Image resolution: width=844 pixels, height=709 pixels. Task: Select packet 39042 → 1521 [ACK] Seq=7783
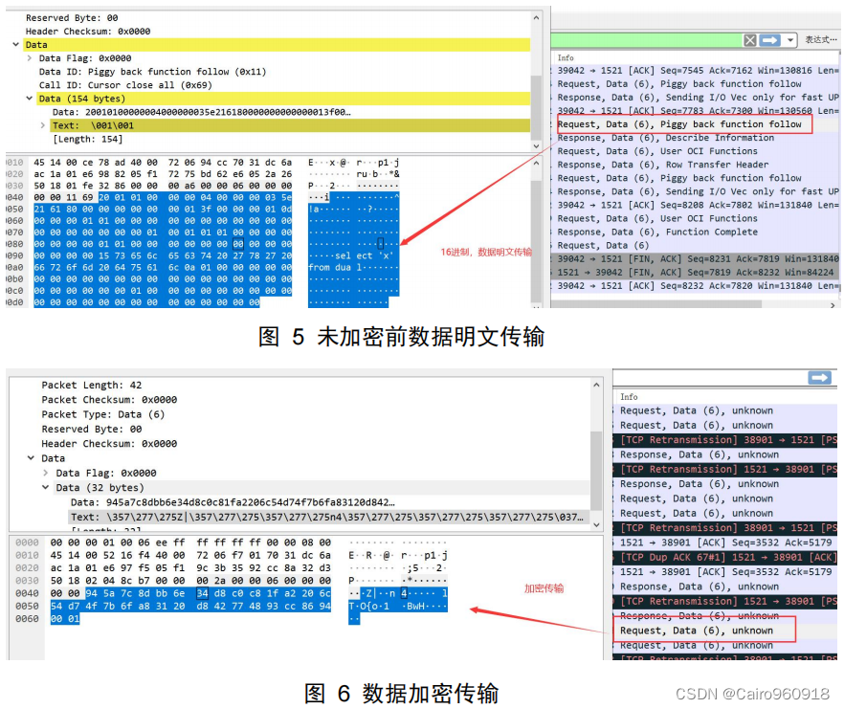(695, 111)
